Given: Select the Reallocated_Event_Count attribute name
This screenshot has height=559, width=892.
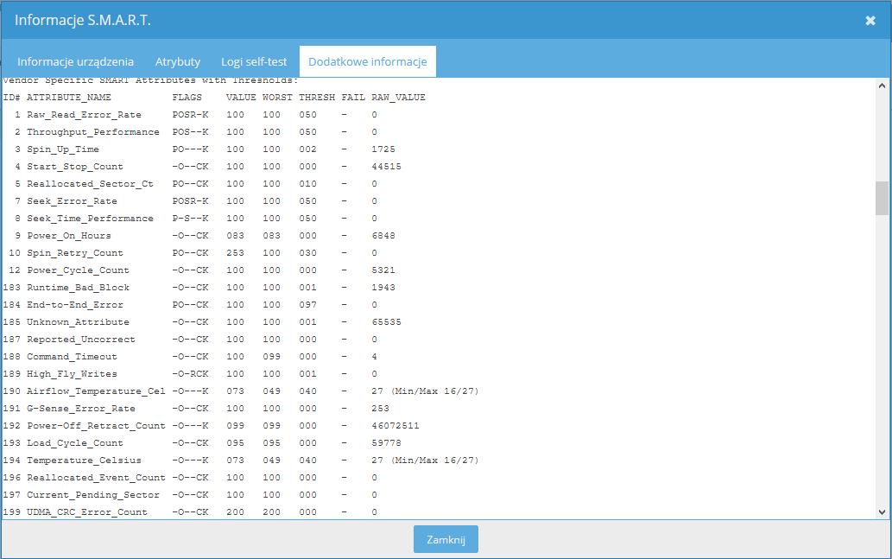Looking at the screenshot, I should coord(96,478).
